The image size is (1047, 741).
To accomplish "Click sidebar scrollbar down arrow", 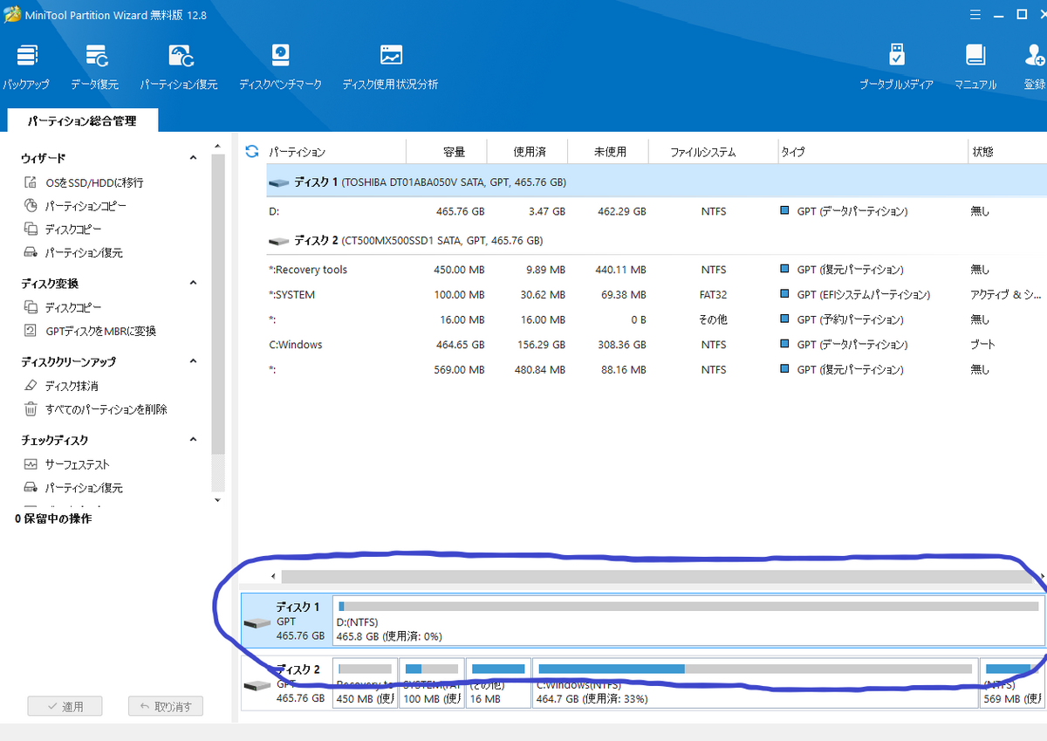I will click(217, 500).
